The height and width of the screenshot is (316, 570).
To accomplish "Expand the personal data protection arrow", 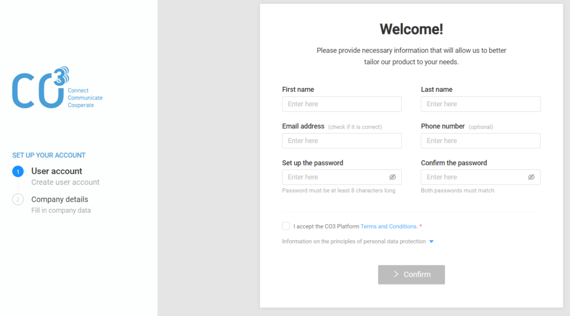I will 431,241.
